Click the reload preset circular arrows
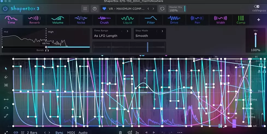 point(162,8)
